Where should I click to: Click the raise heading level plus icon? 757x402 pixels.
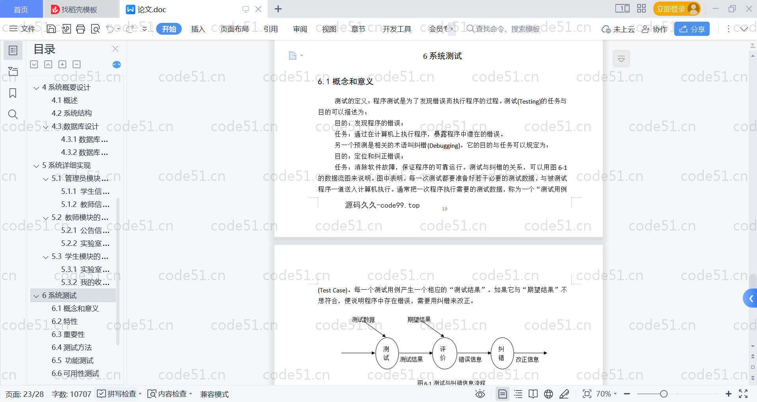click(62, 64)
